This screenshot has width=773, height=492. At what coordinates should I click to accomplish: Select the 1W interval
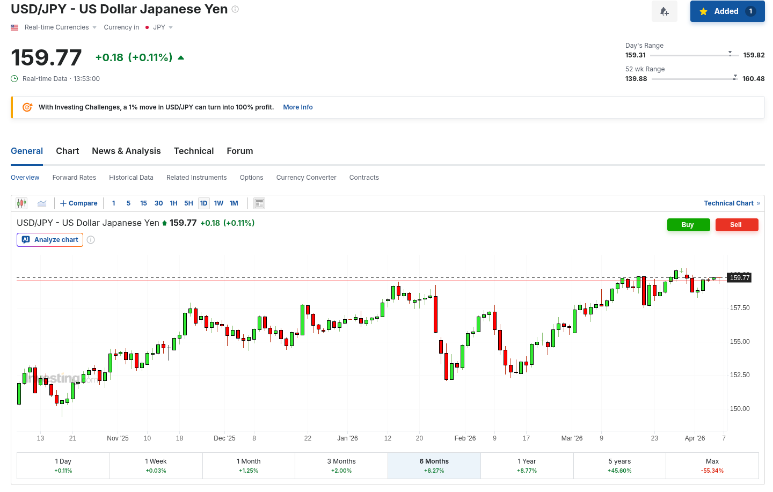(x=219, y=203)
